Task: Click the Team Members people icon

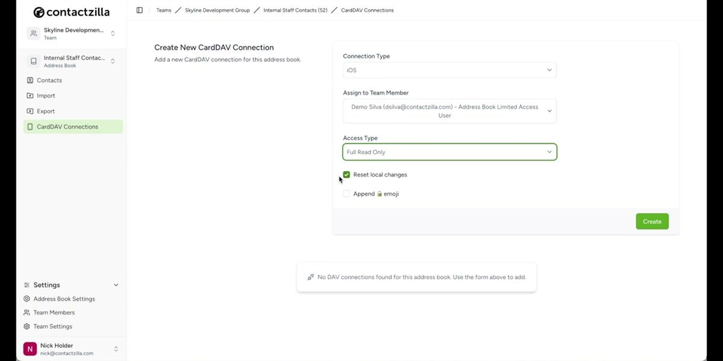Action: click(x=27, y=313)
